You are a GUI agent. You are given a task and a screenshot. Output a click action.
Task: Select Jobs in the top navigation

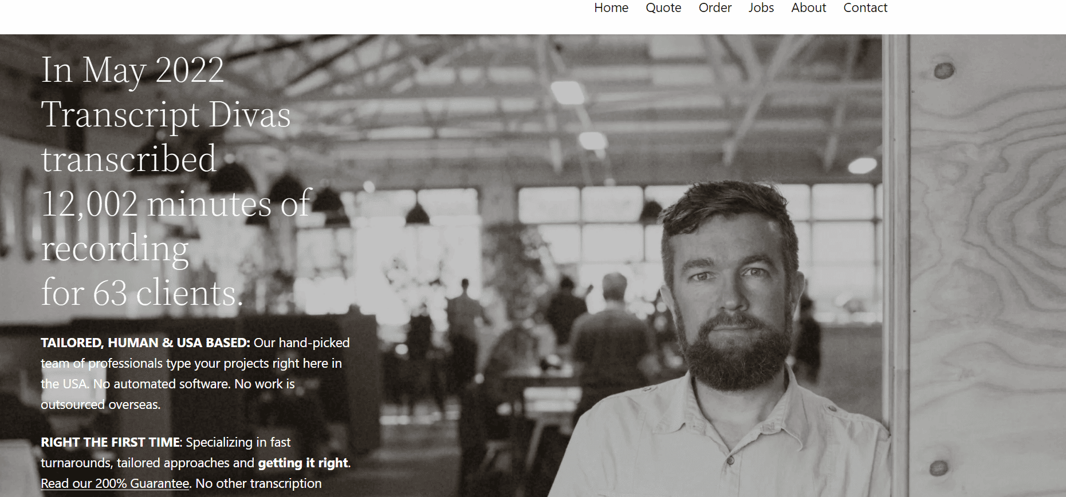(x=761, y=8)
